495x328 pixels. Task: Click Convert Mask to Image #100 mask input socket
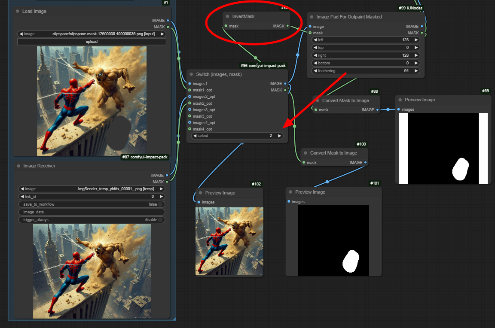coord(304,162)
